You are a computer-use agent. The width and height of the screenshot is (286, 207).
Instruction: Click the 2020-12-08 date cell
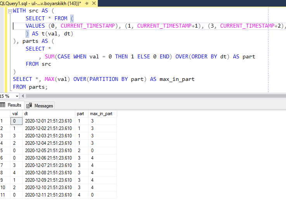click(x=48, y=172)
